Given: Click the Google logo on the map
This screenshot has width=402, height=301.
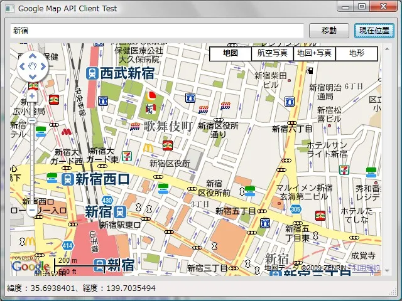Looking at the screenshot, I should point(30,266).
